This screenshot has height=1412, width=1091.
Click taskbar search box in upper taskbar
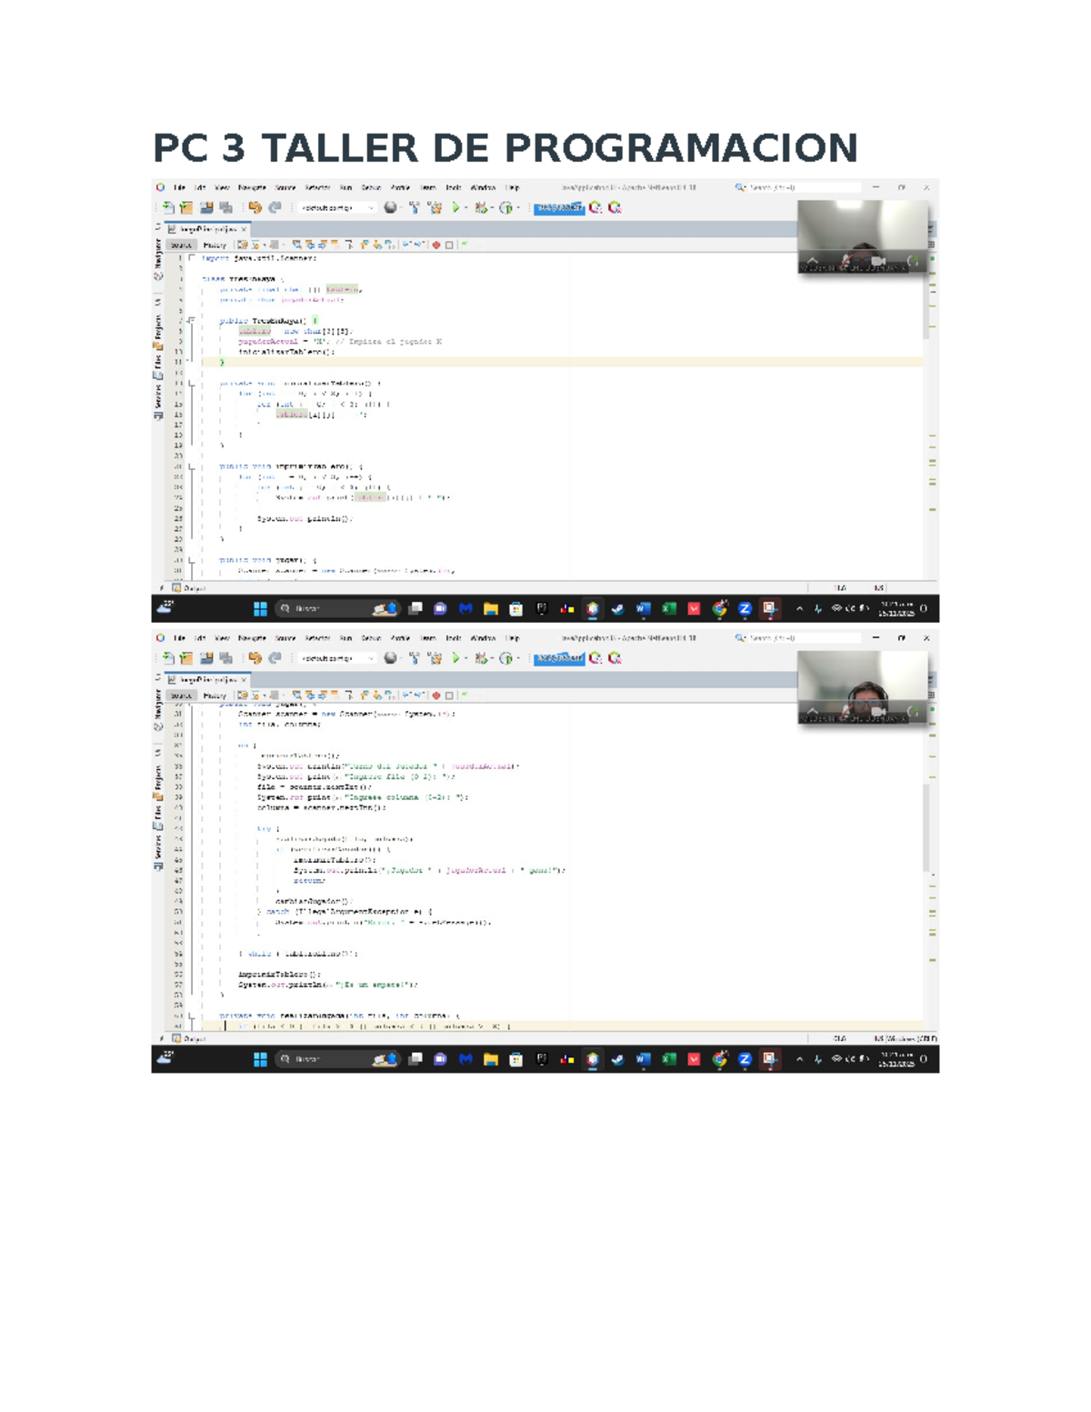[338, 608]
